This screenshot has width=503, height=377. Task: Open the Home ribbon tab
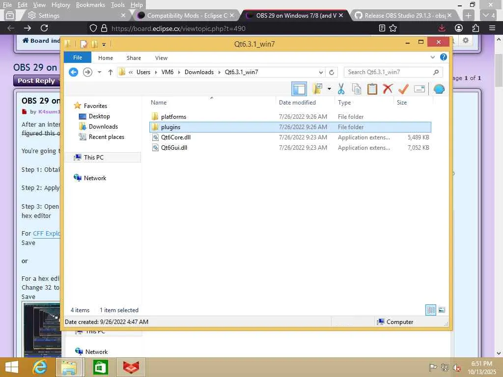106,58
